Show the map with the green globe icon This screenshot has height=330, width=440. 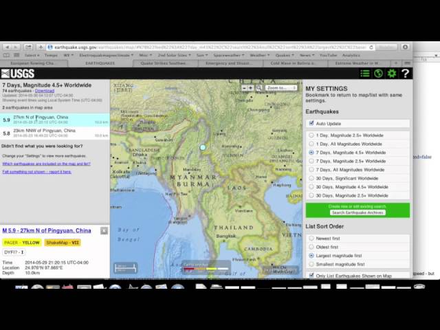pos(378,74)
